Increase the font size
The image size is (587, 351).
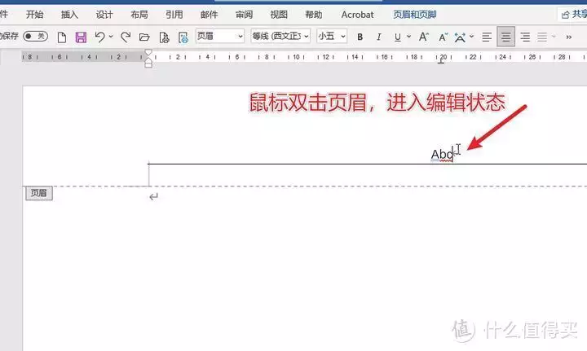click(x=423, y=37)
